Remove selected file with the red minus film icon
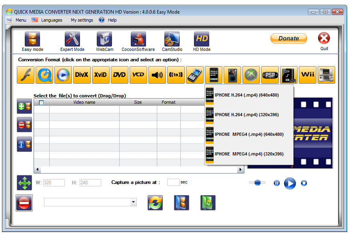This screenshot has width=350, height=234. point(24,125)
